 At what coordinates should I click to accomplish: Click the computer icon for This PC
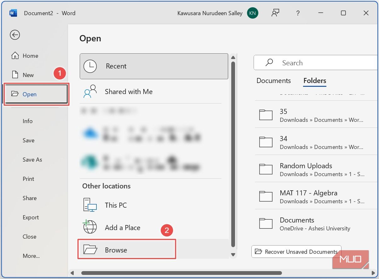pos(90,205)
